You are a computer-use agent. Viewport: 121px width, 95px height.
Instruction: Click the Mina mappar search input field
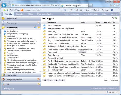click(x=95, y=19)
